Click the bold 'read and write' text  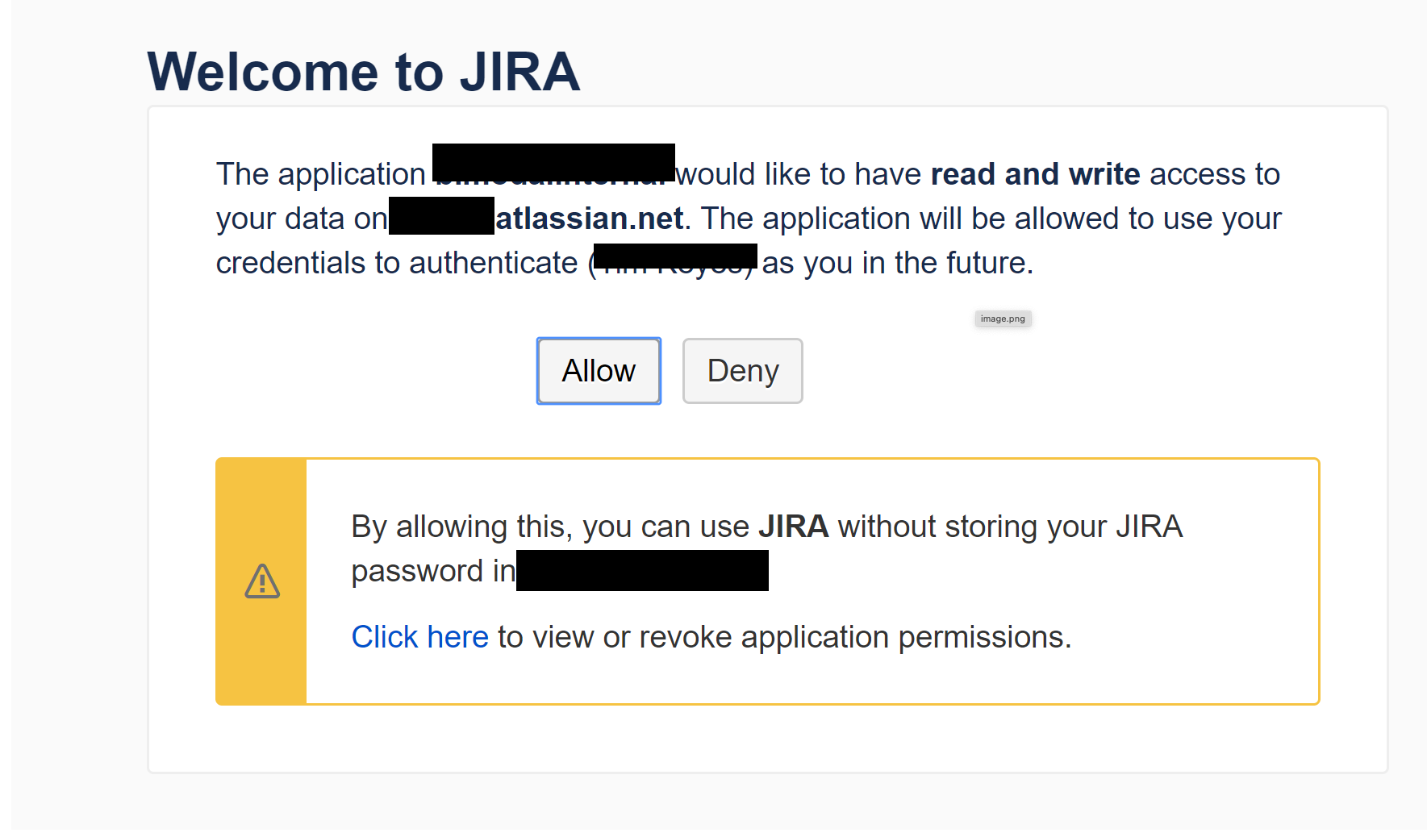1036,174
